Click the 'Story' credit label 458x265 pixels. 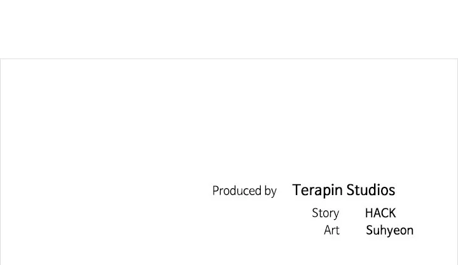[x=325, y=213]
